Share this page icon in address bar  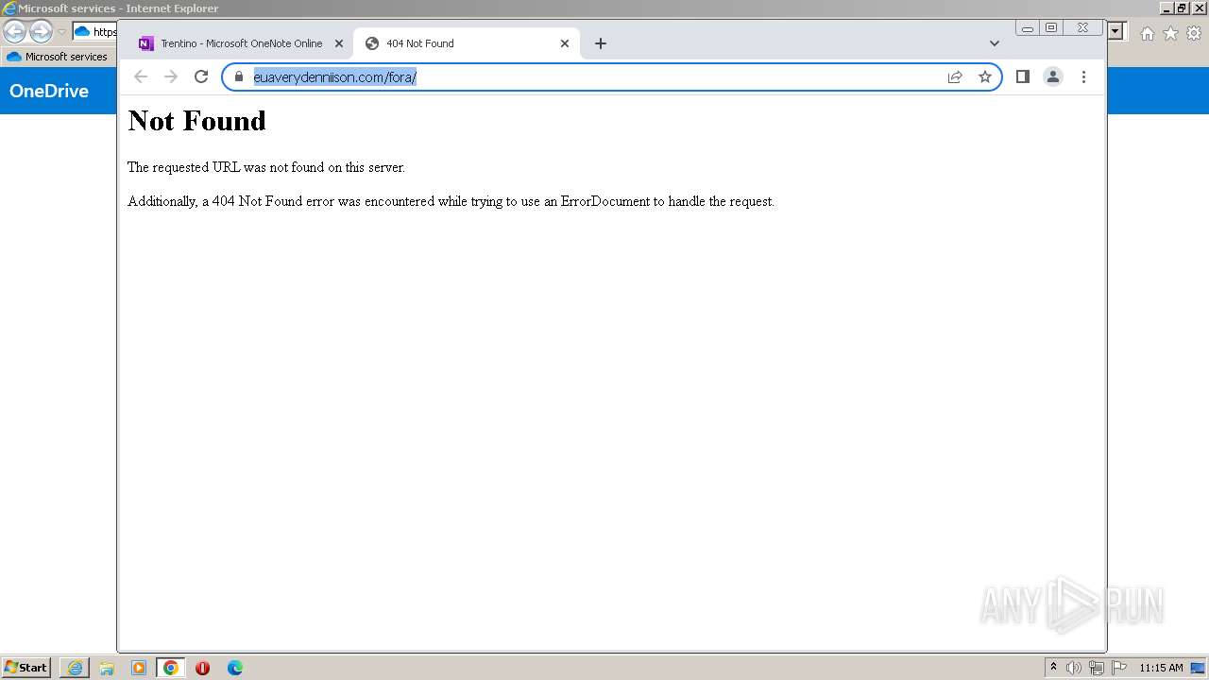955,76
